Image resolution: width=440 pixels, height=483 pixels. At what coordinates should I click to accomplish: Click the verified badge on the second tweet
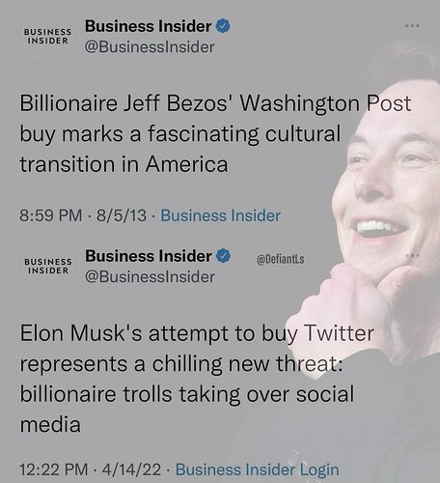point(223,256)
